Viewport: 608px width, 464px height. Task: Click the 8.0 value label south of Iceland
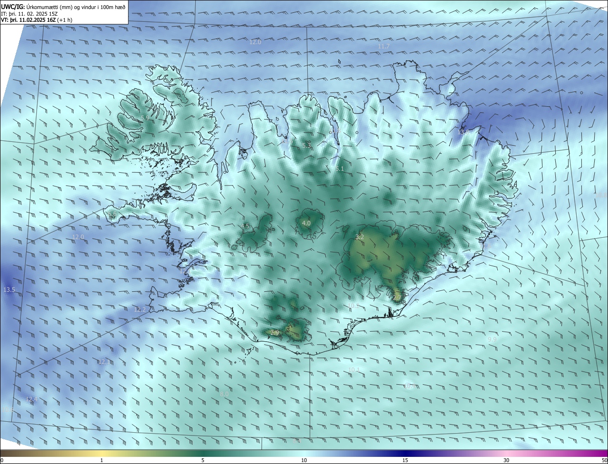(225, 394)
